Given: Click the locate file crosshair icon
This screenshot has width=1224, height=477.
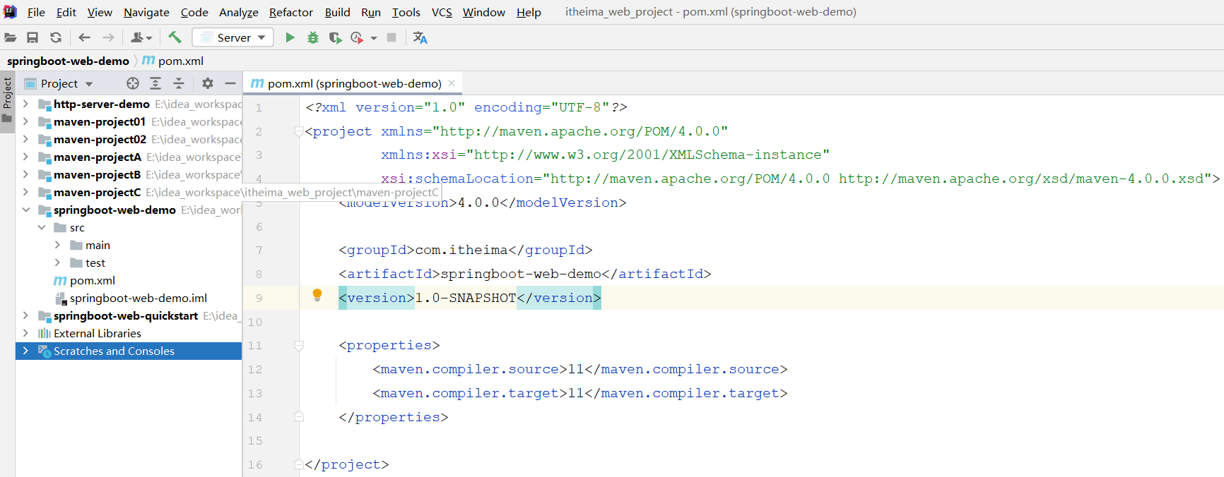Looking at the screenshot, I should pos(132,83).
